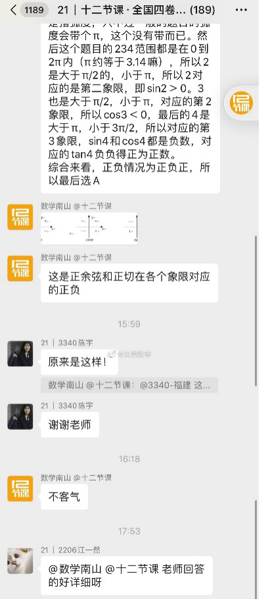This screenshot has height=599, width=268.
Task: Open 江一然's cat avatar
Action: 20,561
